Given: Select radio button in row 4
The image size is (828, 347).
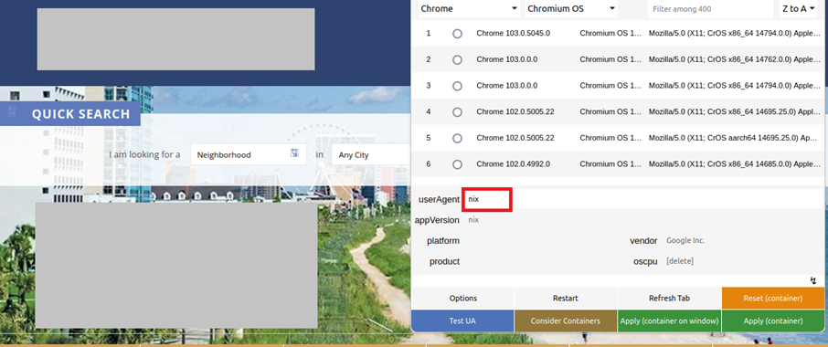Looking at the screenshot, I should [x=457, y=111].
